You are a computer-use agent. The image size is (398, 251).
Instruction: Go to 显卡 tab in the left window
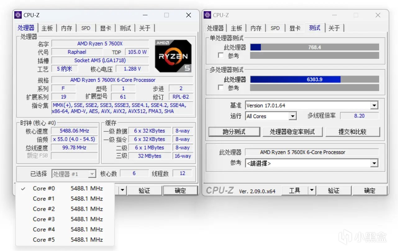pyautogui.click(x=106, y=28)
